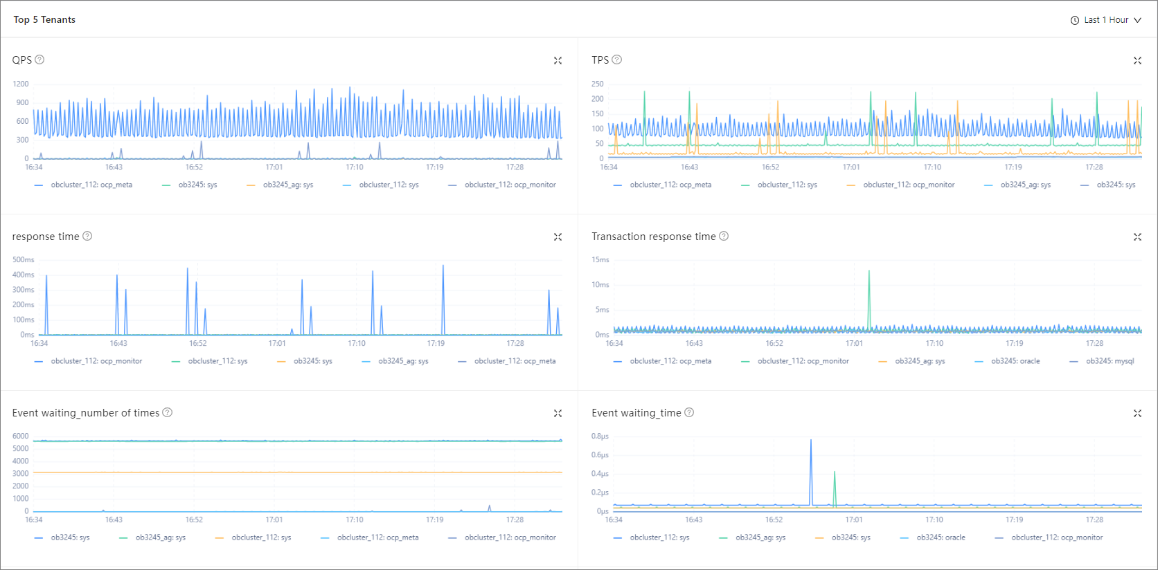Click ob3245: sys legend color marker in Event waiting_time
The image size is (1158, 570).
click(x=819, y=537)
